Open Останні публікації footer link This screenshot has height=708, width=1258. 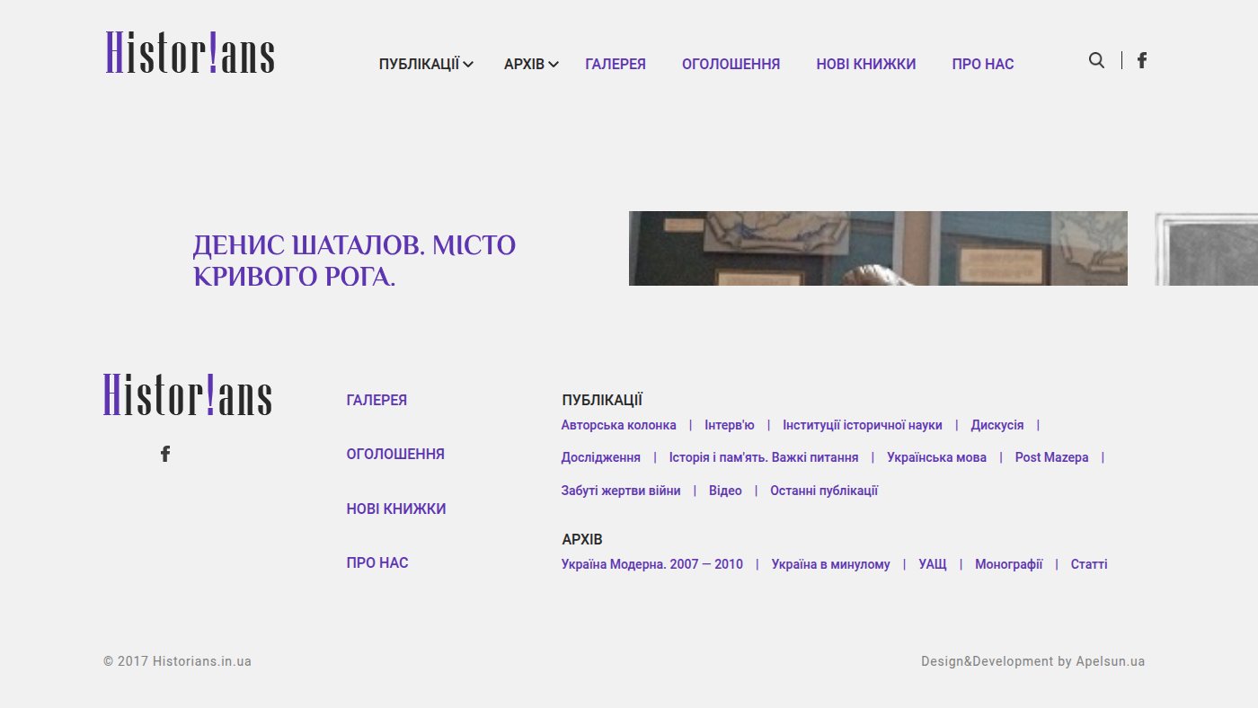tap(824, 491)
